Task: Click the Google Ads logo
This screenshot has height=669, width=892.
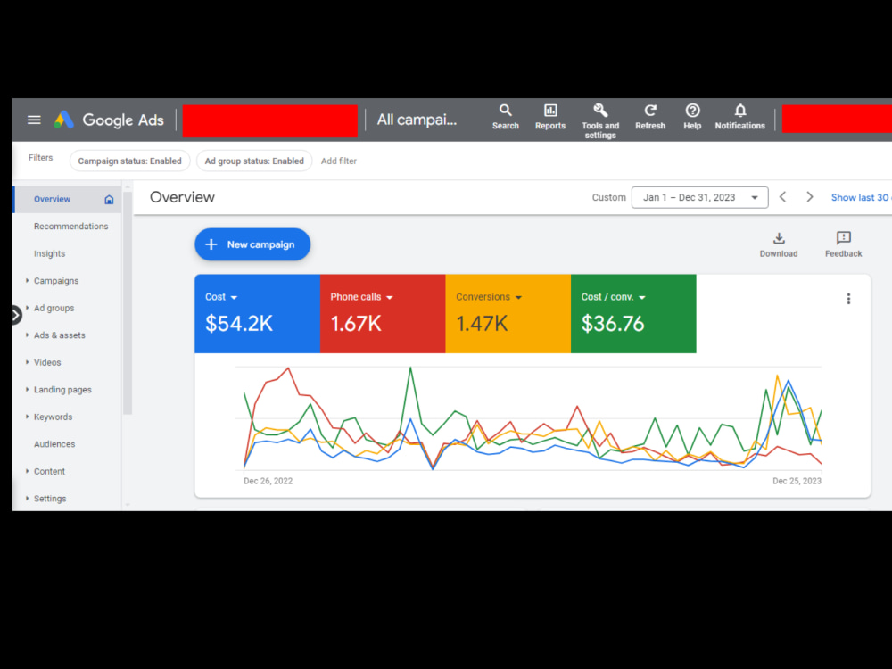Action: (109, 120)
